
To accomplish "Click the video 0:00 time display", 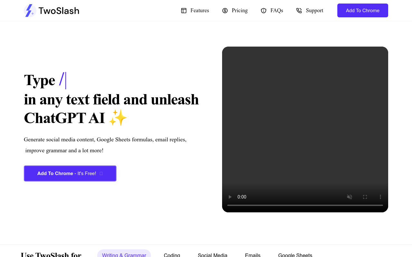I will pos(242,197).
